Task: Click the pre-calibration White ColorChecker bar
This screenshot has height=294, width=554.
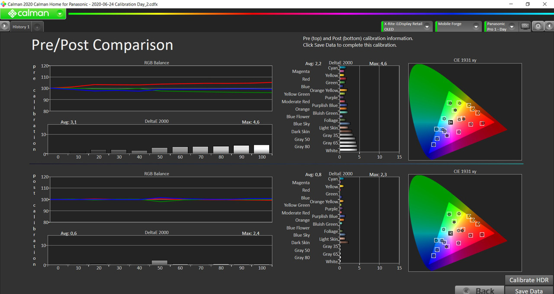Action: (x=348, y=150)
